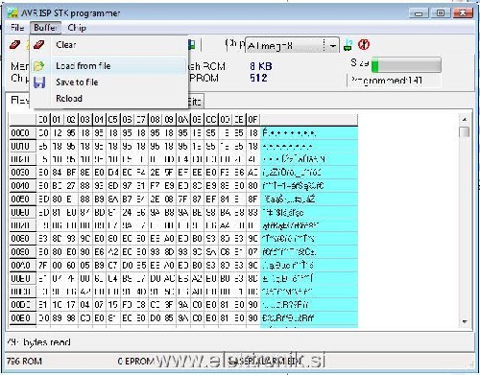480x375 pixels.
Task: Select row address 00E0 in hex table
Action: pos(22,318)
